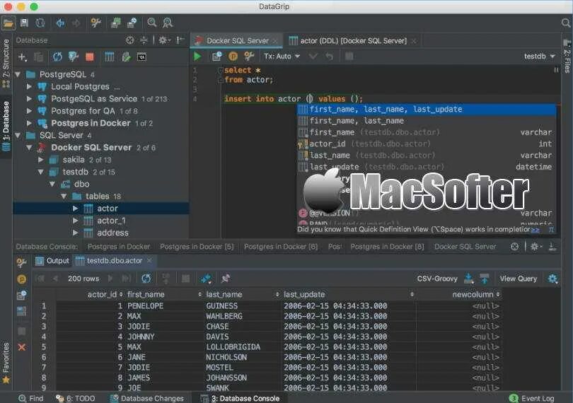This screenshot has width=573, height=403.
Task: Switch to actor (DDL) editor tab
Action: pyautogui.click(x=353, y=40)
